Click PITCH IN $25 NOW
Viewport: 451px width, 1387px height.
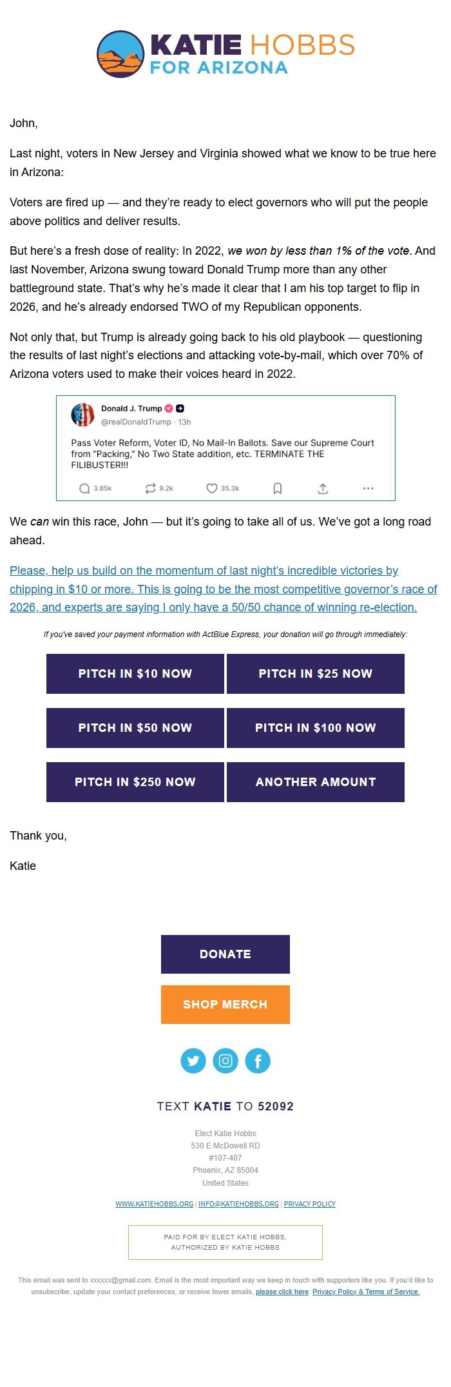(315, 673)
